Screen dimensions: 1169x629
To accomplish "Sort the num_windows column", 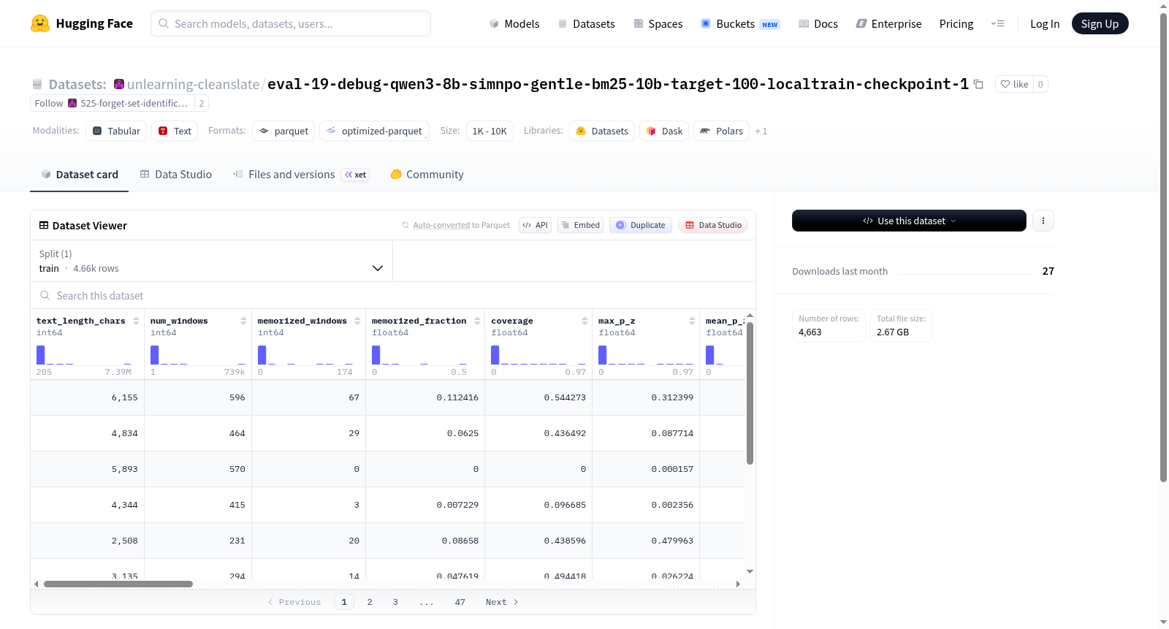I will click(243, 321).
